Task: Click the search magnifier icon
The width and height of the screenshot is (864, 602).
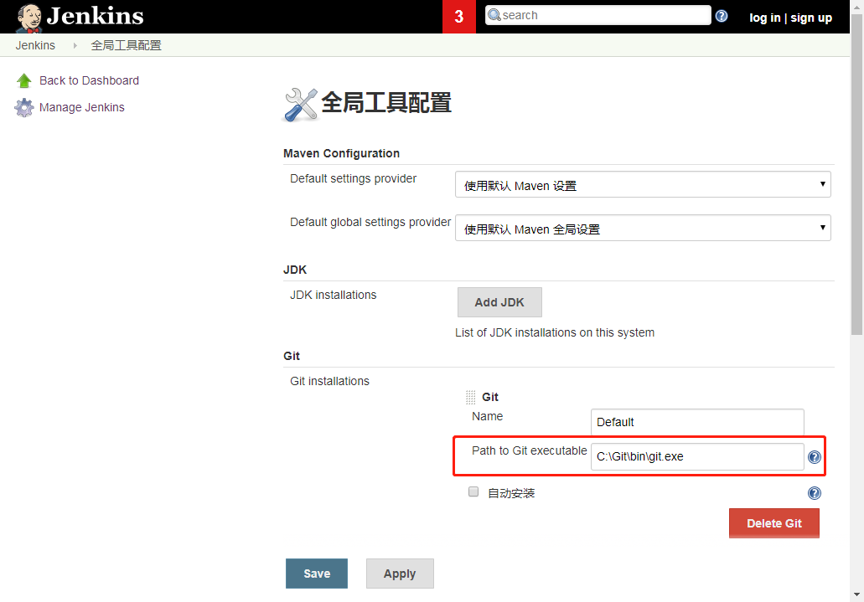Action: tap(494, 15)
